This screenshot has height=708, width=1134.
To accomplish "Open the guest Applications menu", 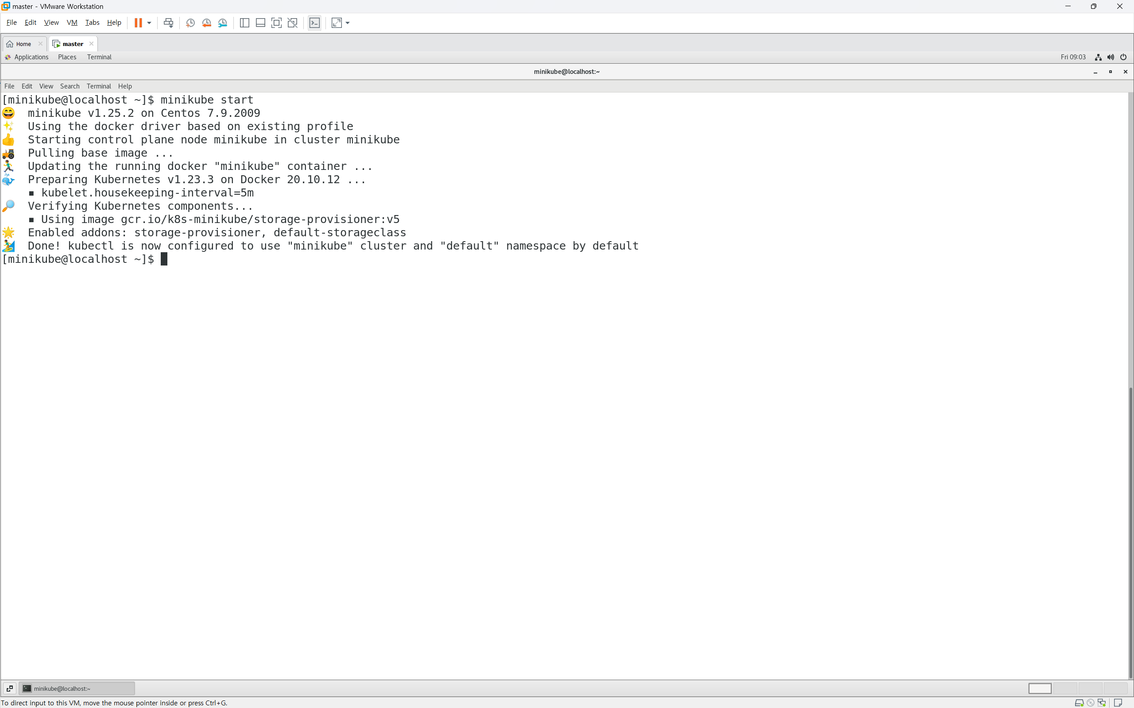I will [x=31, y=57].
